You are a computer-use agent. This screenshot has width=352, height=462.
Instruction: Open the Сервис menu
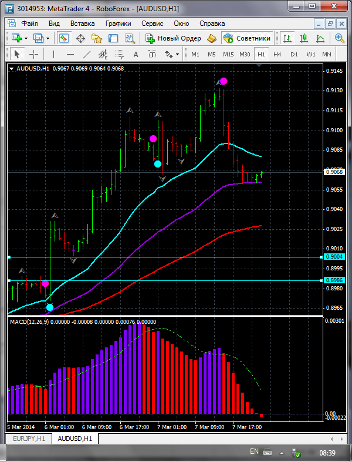tap(153, 24)
